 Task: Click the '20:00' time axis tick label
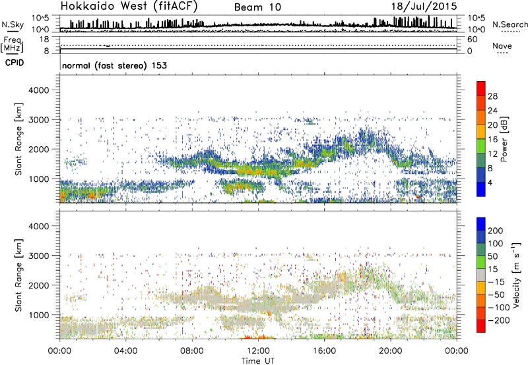tap(390, 351)
